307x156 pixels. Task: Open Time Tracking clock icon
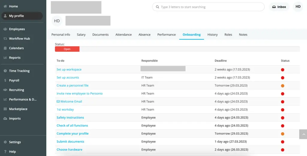(5, 71)
